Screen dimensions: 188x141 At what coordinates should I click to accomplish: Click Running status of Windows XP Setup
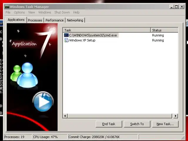pos(158,40)
